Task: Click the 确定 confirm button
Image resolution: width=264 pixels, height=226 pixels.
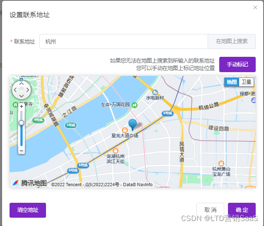Action: pyautogui.click(x=242, y=210)
